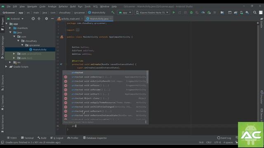264x148 pixels.
Task: Toggle the Emulator side panel on right edge
Action: click(262, 97)
